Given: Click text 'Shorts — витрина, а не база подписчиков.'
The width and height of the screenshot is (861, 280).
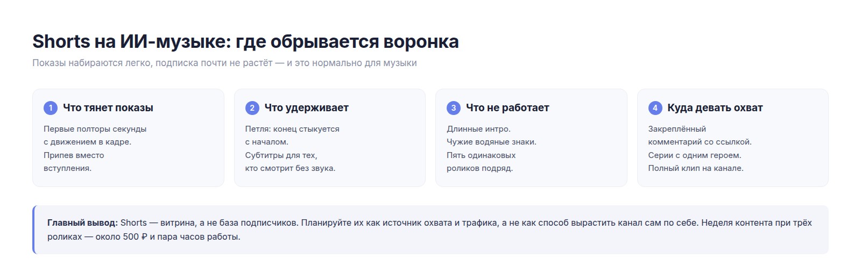Looking at the screenshot, I should pyautogui.click(x=209, y=222).
